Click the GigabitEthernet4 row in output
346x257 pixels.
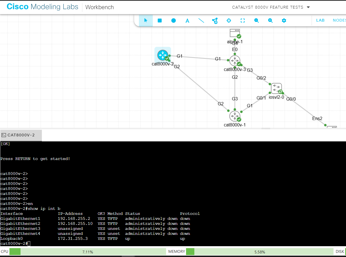(x=95, y=233)
